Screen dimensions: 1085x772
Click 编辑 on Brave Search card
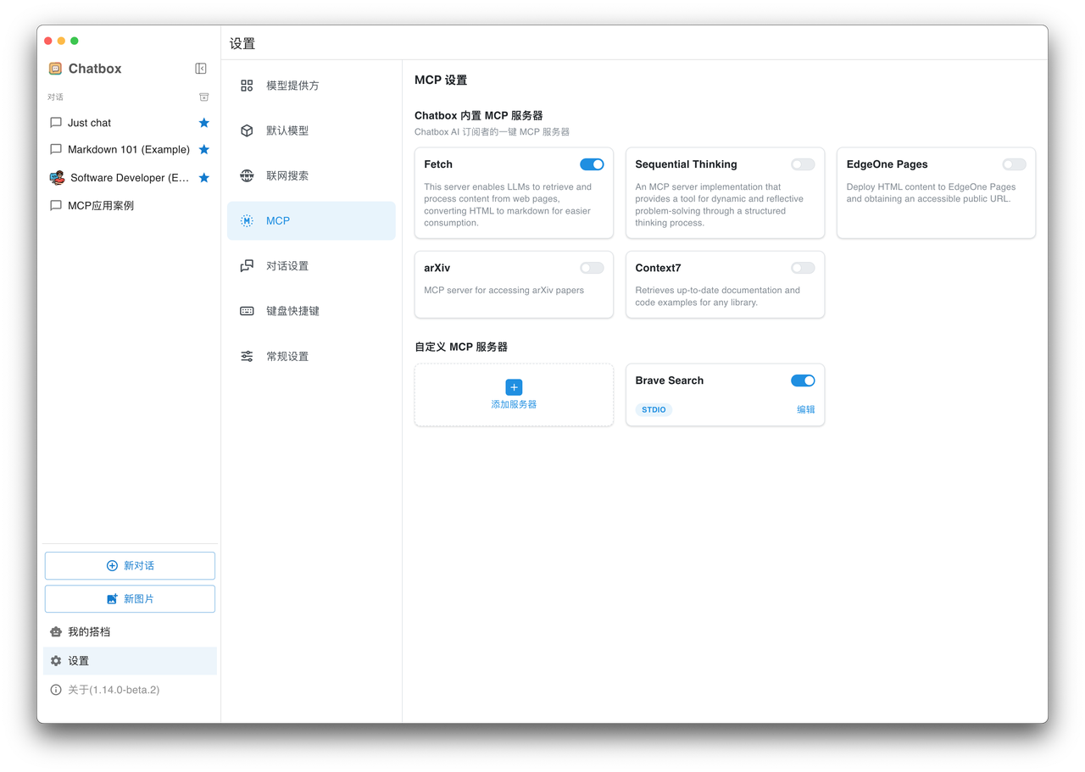click(x=805, y=409)
